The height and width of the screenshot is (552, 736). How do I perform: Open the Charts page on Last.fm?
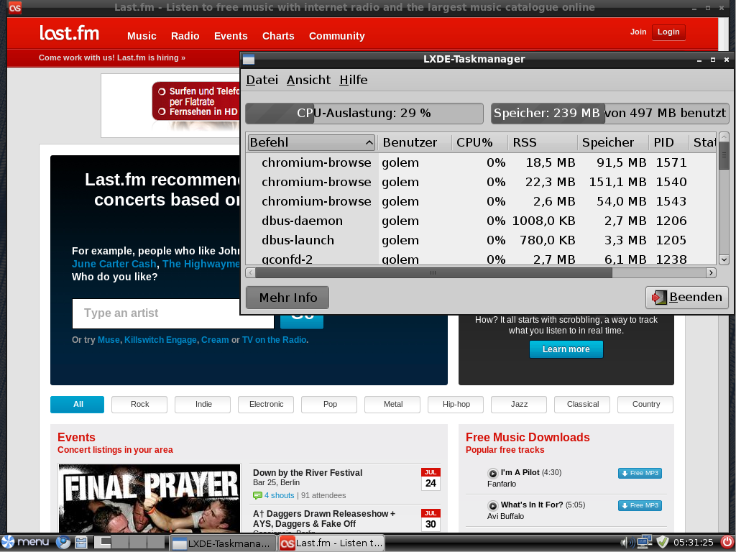click(x=278, y=35)
